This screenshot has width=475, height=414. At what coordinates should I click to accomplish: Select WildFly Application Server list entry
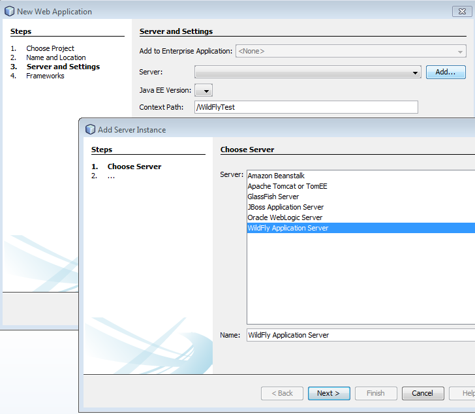pyautogui.click(x=361, y=228)
